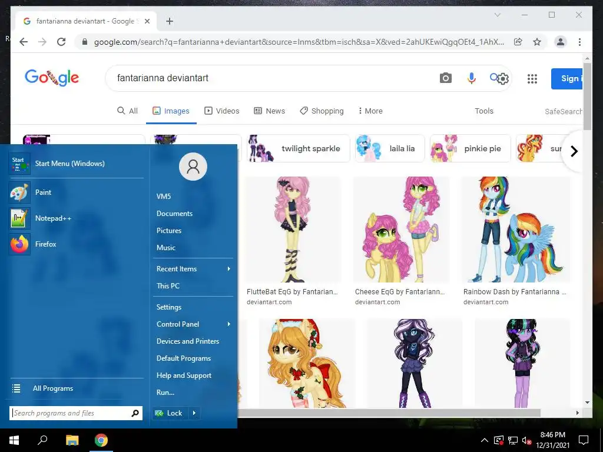The image size is (603, 452).
Task: Switch to the Shopping tab
Action: click(322, 111)
